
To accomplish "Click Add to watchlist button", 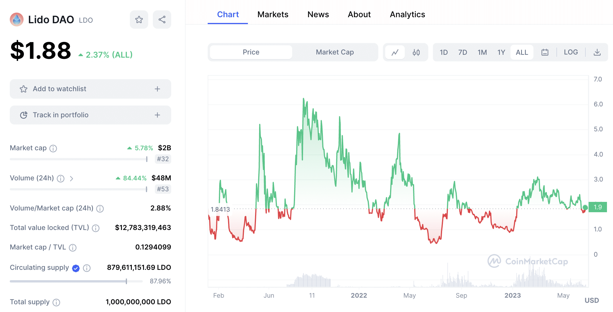I will pyautogui.click(x=90, y=89).
